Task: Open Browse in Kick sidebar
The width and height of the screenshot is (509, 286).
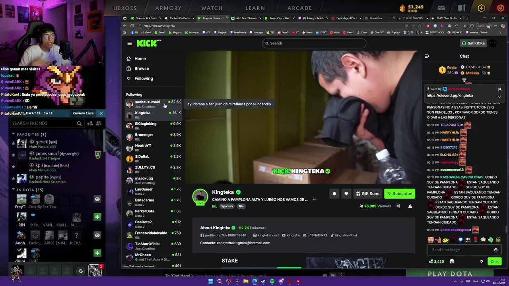Action: pos(138,68)
